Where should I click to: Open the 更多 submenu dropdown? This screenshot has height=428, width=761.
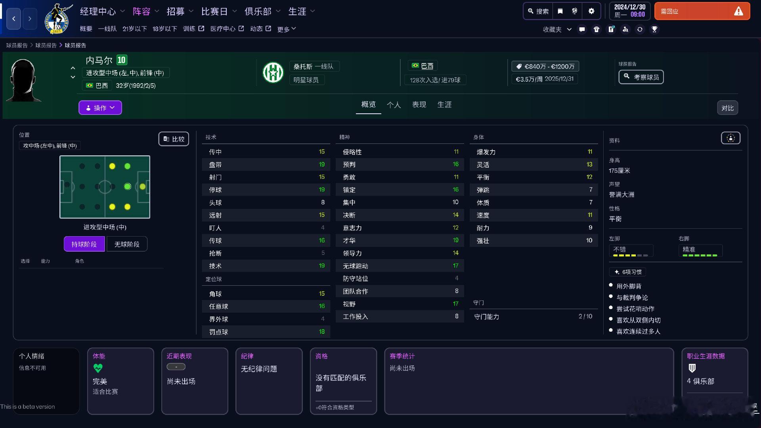click(287, 29)
